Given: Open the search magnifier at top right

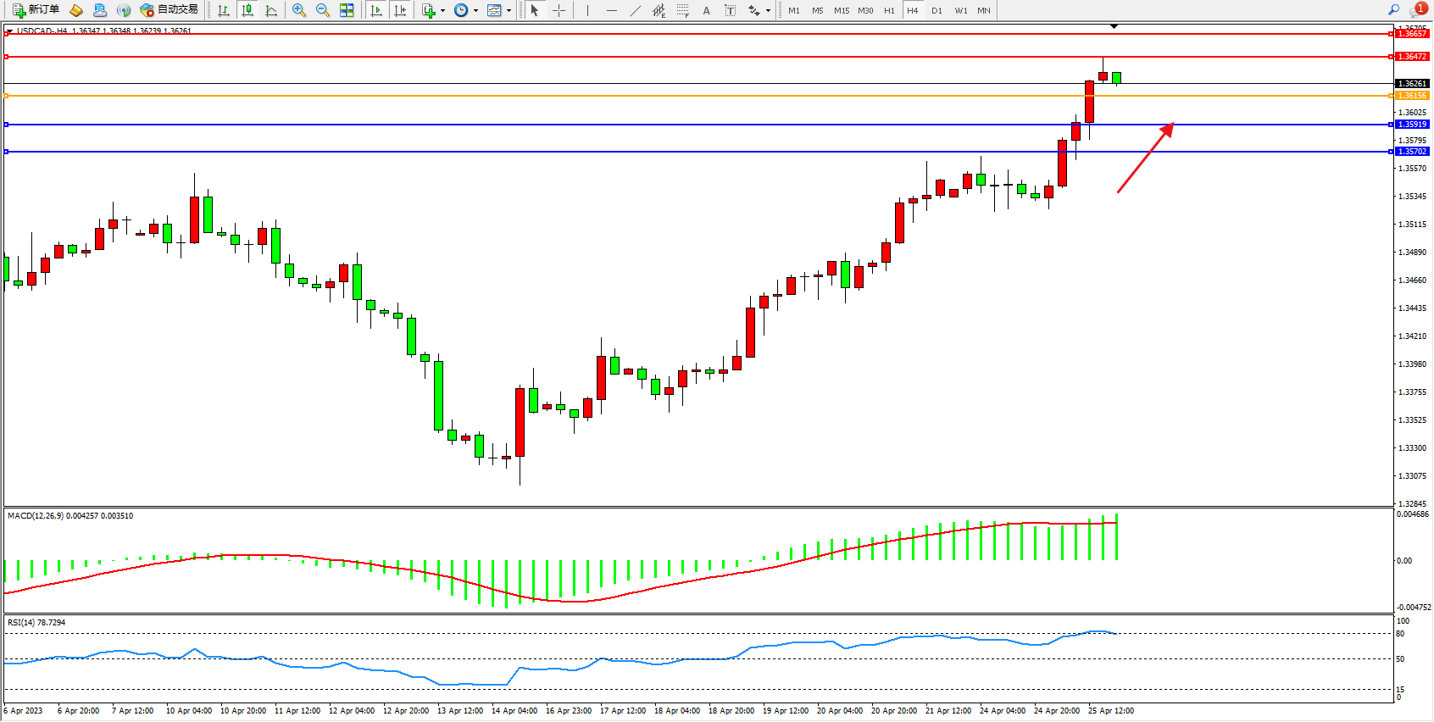Looking at the screenshot, I should (1393, 10).
